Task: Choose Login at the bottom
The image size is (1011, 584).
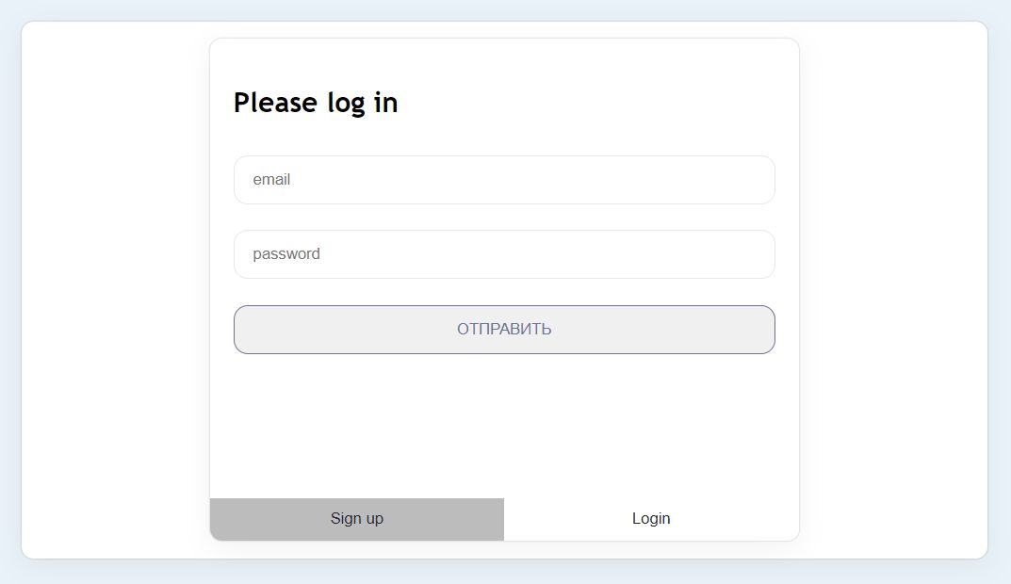Action: 650,518
